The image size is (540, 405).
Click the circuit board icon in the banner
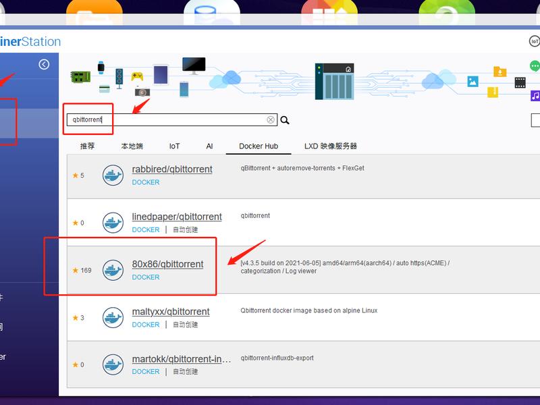[x=80, y=77]
